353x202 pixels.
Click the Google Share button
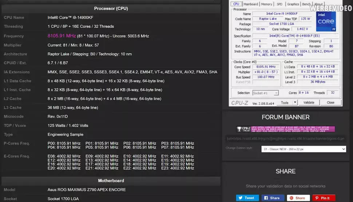tap(298, 198)
